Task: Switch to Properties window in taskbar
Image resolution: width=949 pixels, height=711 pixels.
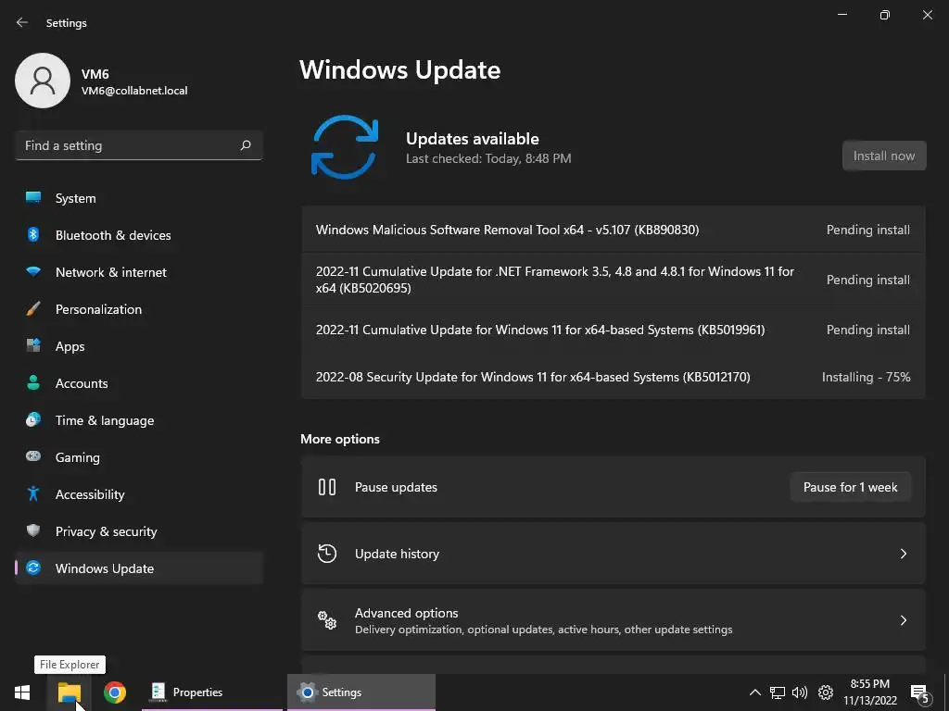Action: [212, 692]
